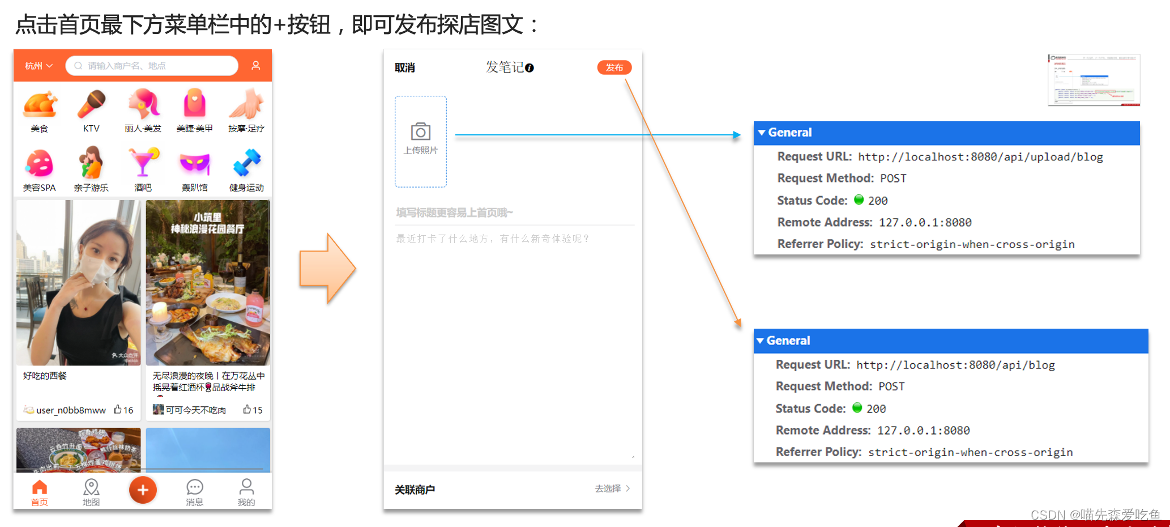Viewport: 1170px width, 527px height.
Task: View 可可今天不吃肉 author profile
Action: point(190,410)
